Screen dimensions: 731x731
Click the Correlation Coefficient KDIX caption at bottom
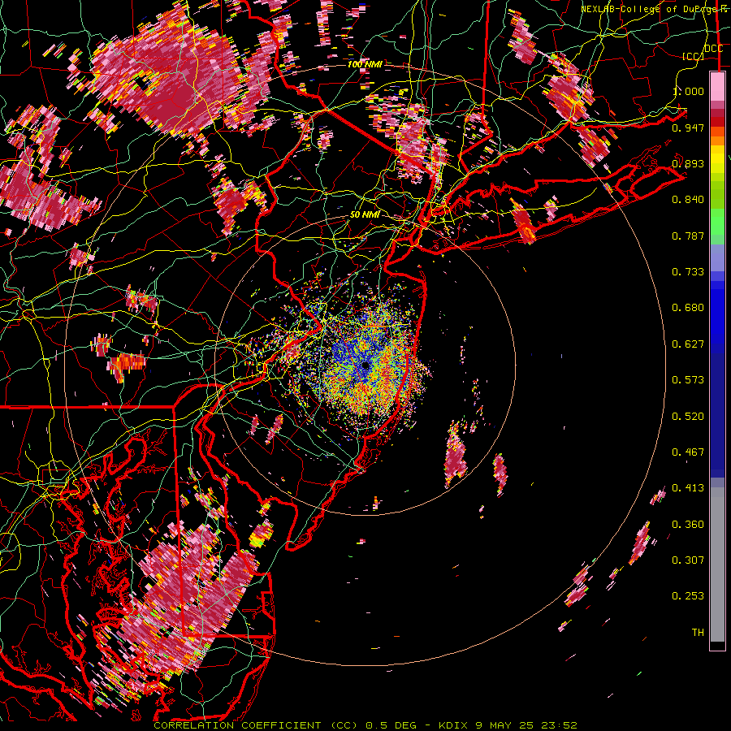365,725
